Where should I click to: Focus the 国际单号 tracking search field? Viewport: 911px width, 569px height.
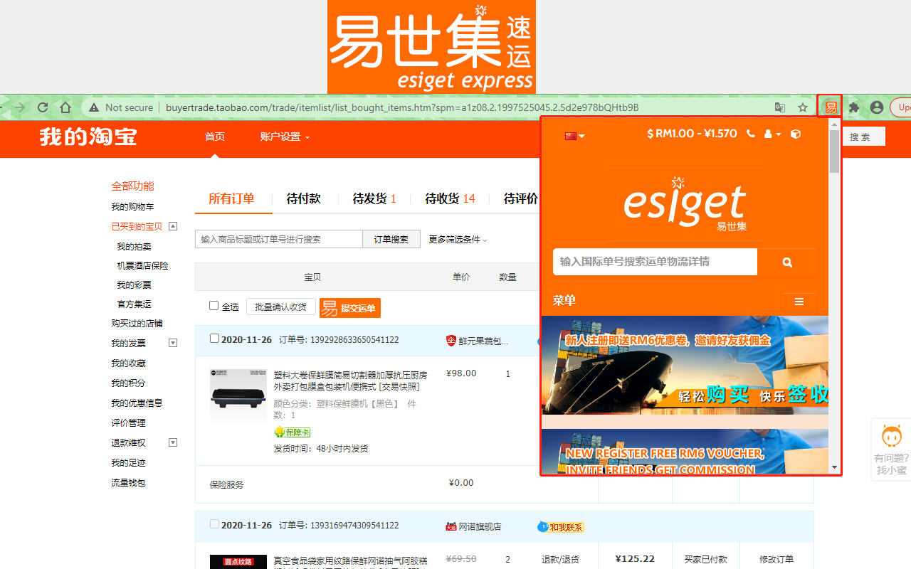(x=655, y=262)
